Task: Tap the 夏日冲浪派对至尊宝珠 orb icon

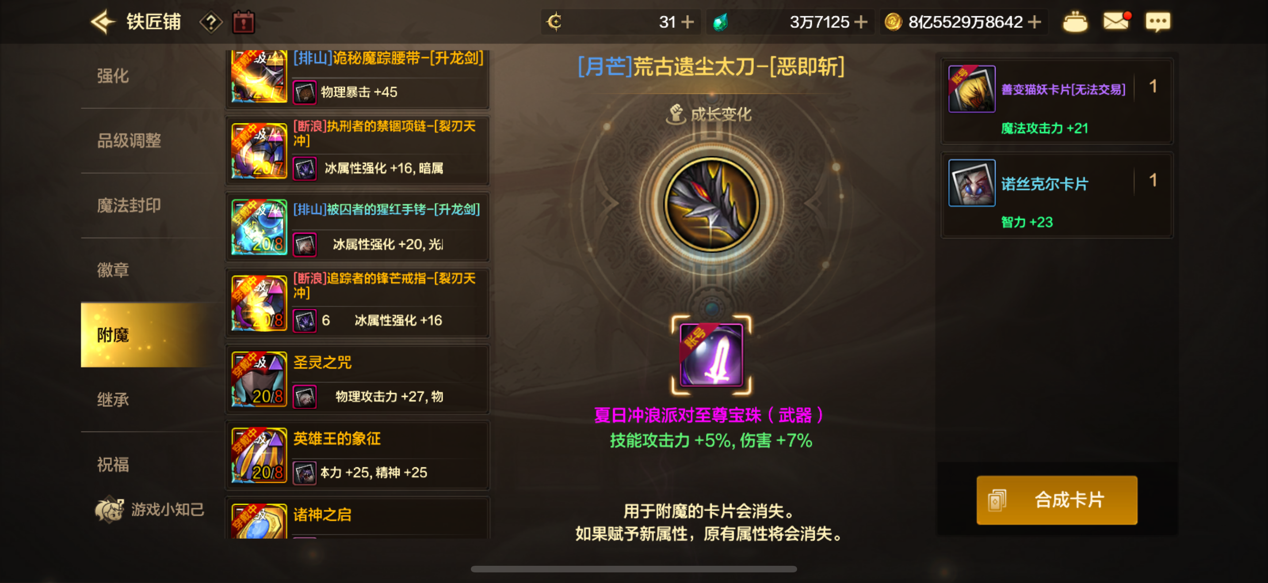Action: [x=711, y=354]
